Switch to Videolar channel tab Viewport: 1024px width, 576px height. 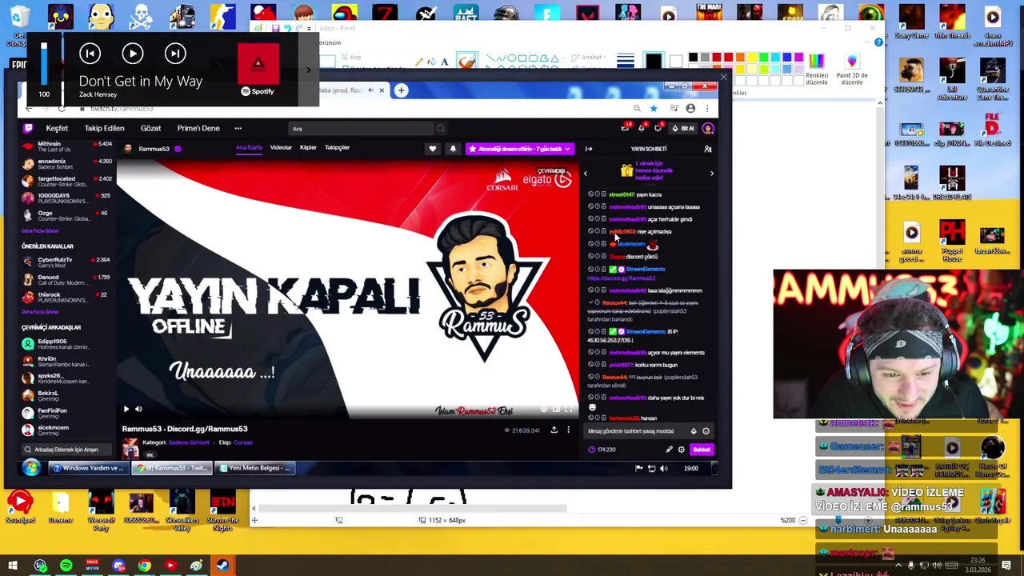click(281, 148)
